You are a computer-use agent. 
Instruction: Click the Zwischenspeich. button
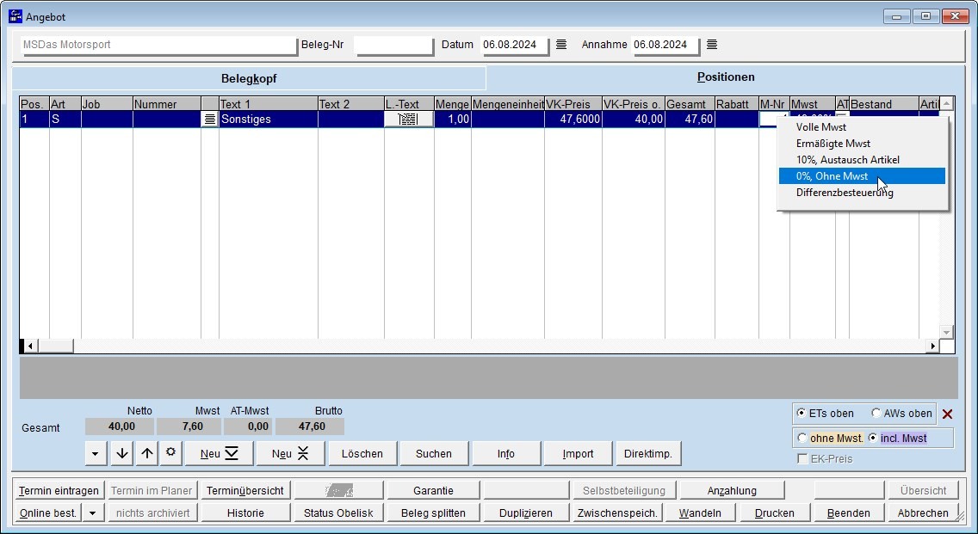pos(617,513)
